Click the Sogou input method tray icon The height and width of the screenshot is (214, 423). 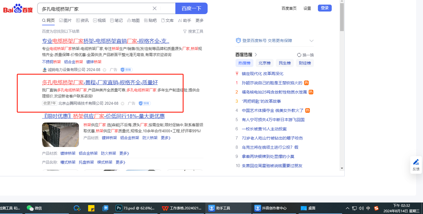point(376,208)
